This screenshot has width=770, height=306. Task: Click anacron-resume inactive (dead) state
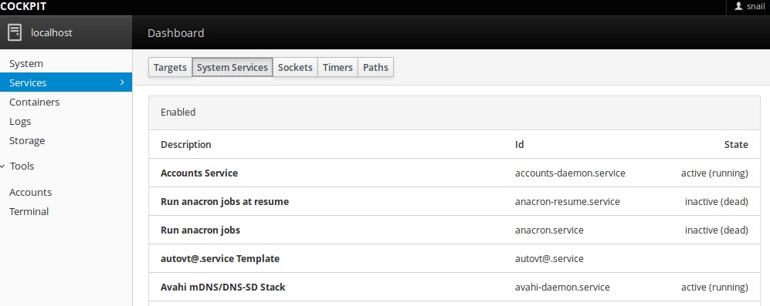click(x=717, y=201)
